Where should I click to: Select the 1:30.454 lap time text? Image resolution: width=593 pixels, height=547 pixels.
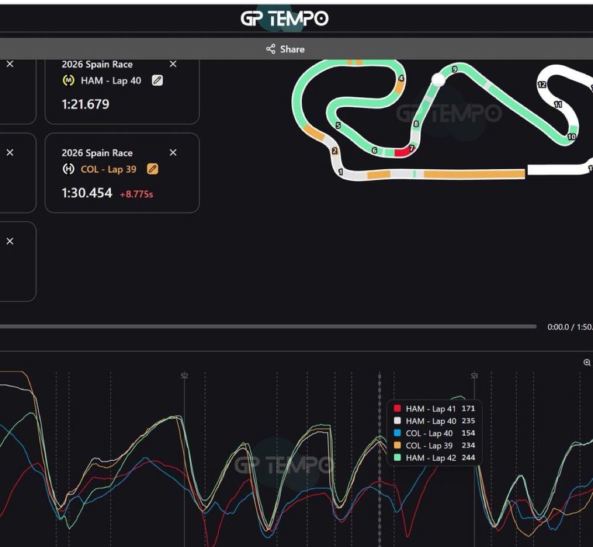(x=87, y=192)
